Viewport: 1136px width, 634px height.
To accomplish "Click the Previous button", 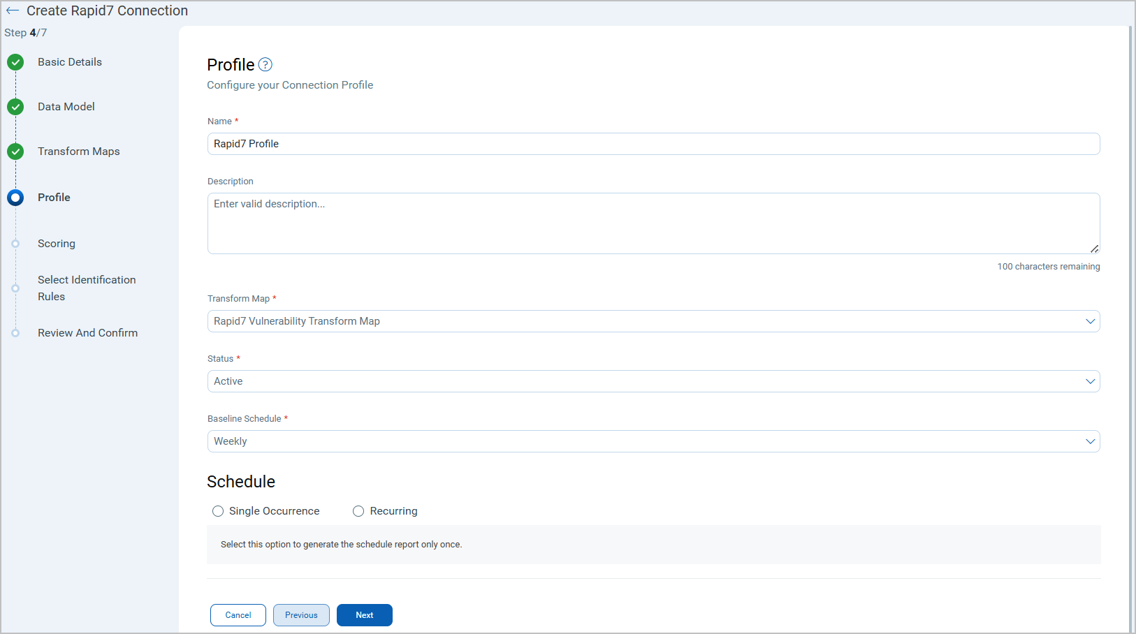I will point(301,615).
